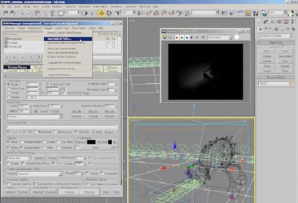Select the Single time output radio button

pyautogui.click(x=7, y=84)
